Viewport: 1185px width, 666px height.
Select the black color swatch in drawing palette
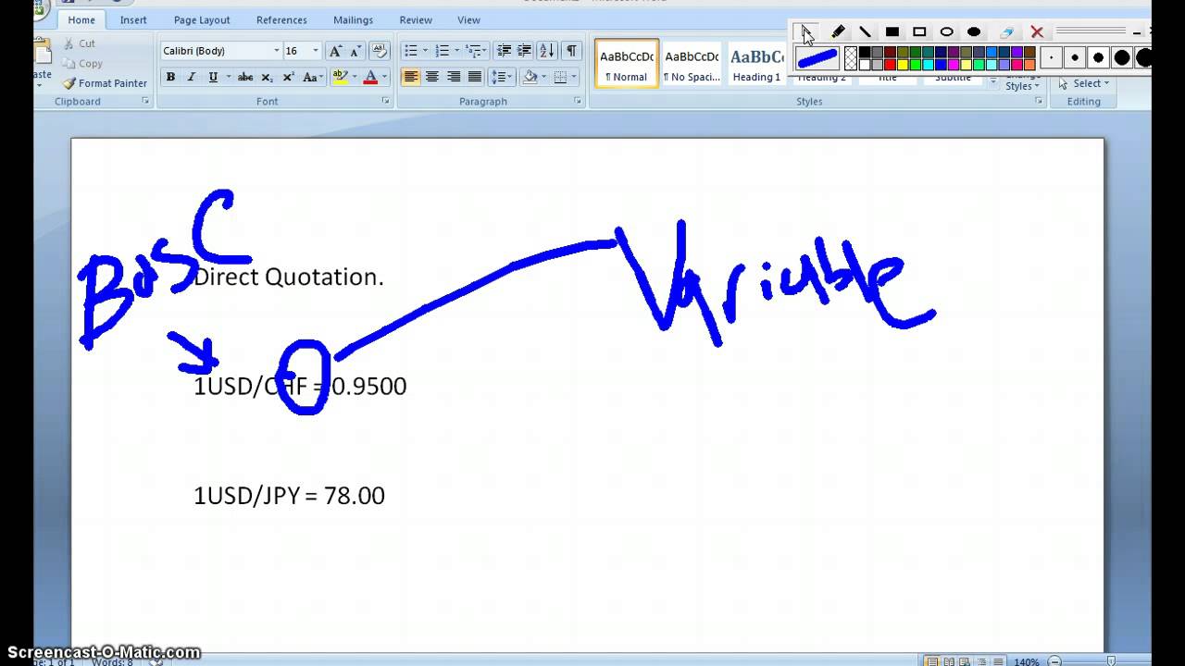[x=865, y=53]
